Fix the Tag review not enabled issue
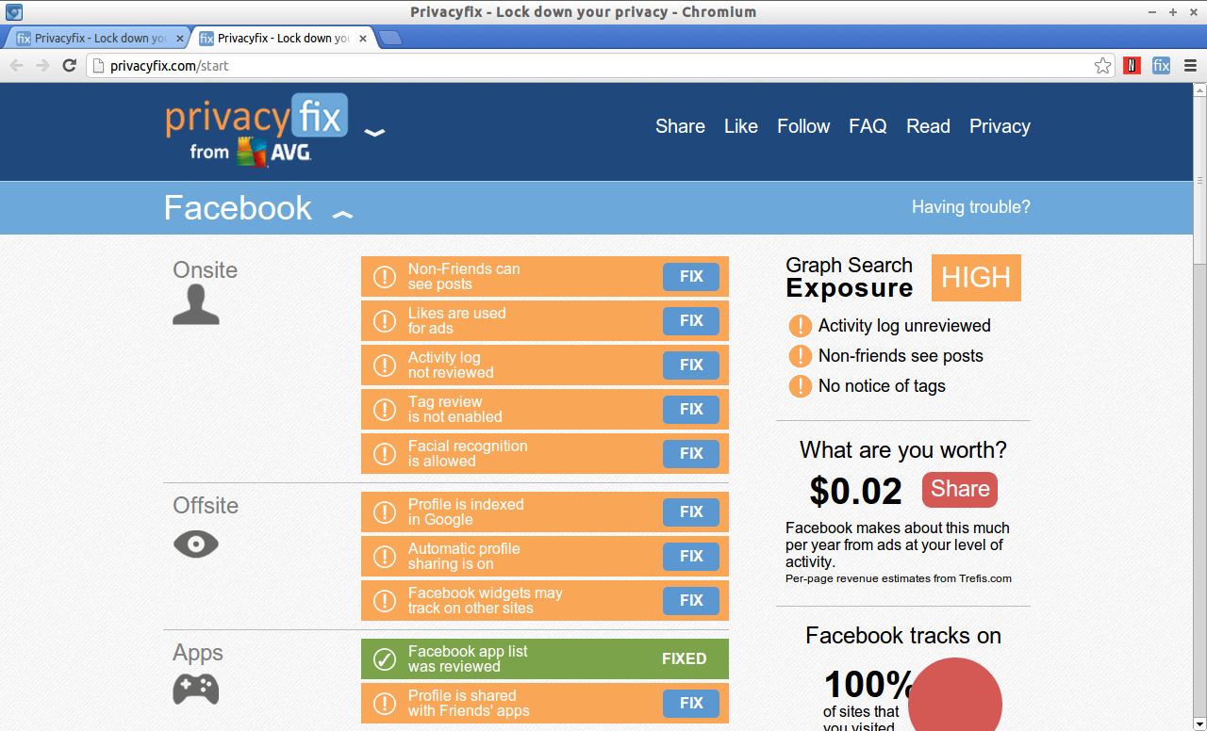 pos(691,410)
